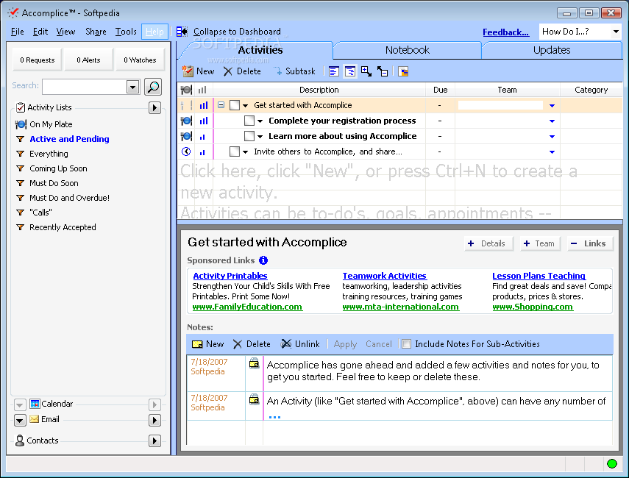Open dropdown arrow beside Complete your registration
Viewport: 629px width, 478px height.
click(x=260, y=121)
